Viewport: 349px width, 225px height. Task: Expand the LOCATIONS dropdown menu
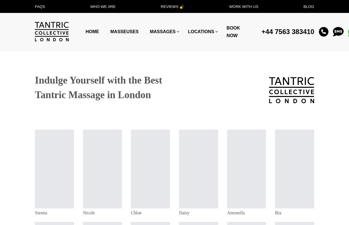tap(201, 31)
